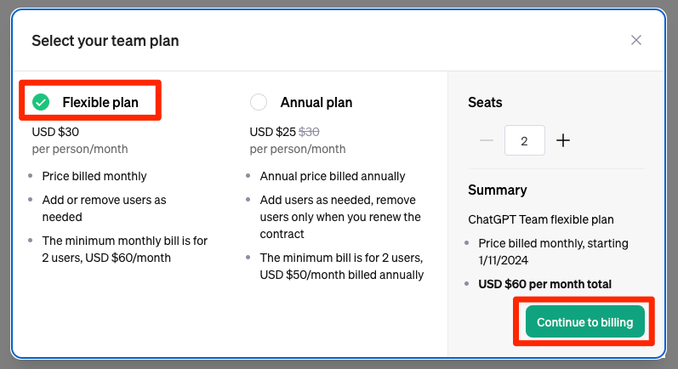The height and width of the screenshot is (369, 678).
Task: Click the USD $60 per month total line
Action: (x=544, y=284)
